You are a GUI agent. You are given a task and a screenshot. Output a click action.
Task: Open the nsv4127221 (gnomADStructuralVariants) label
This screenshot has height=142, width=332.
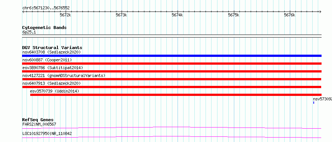pyautogui.click(x=64, y=75)
